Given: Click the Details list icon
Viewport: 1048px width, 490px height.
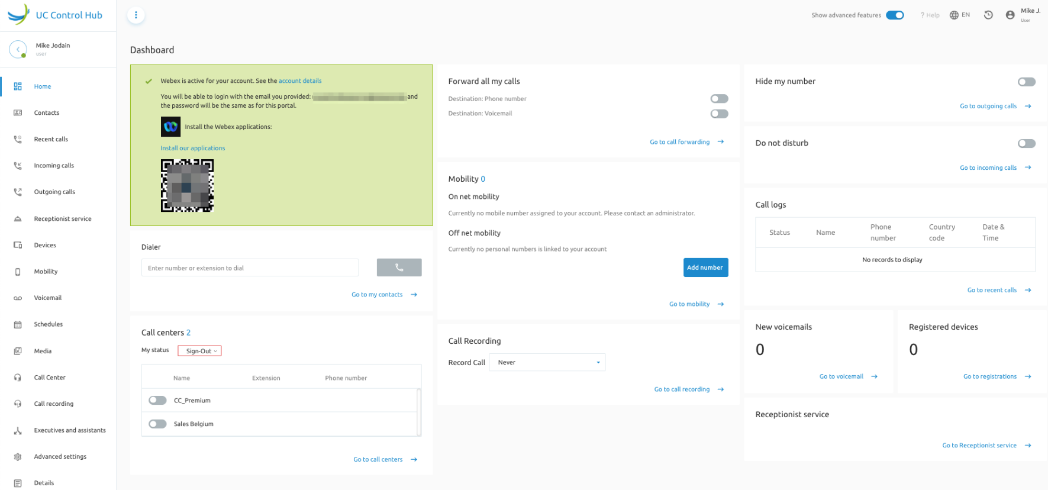Looking at the screenshot, I should pyautogui.click(x=18, y=483).
